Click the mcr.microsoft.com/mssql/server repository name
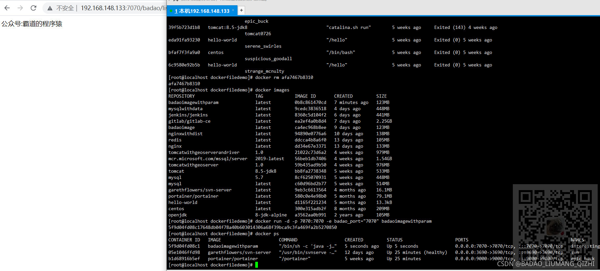Viewport: 600px width, 271px height. (208, 159)
